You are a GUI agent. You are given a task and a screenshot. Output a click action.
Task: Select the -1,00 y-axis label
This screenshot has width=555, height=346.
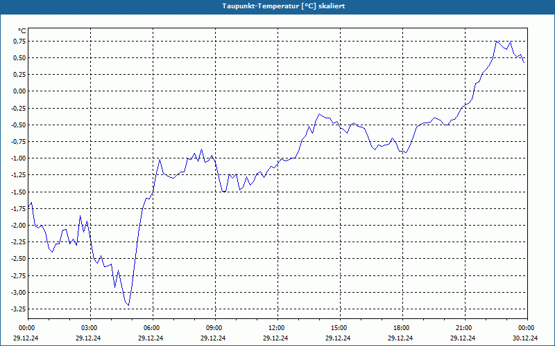(19, 158)
